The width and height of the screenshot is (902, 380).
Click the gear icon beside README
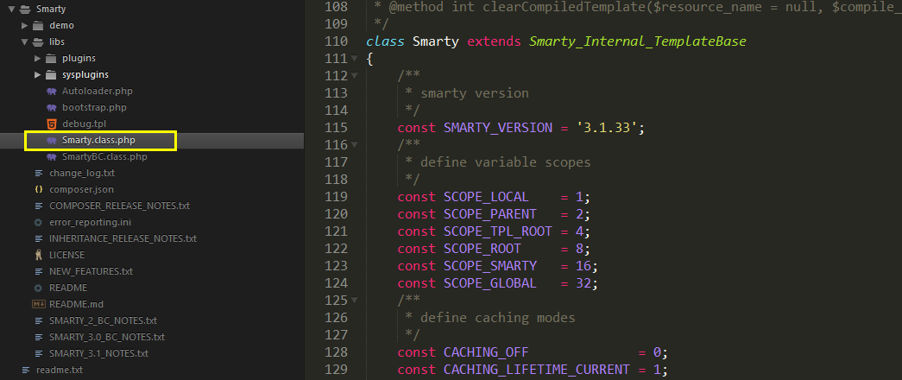[39, 288]
